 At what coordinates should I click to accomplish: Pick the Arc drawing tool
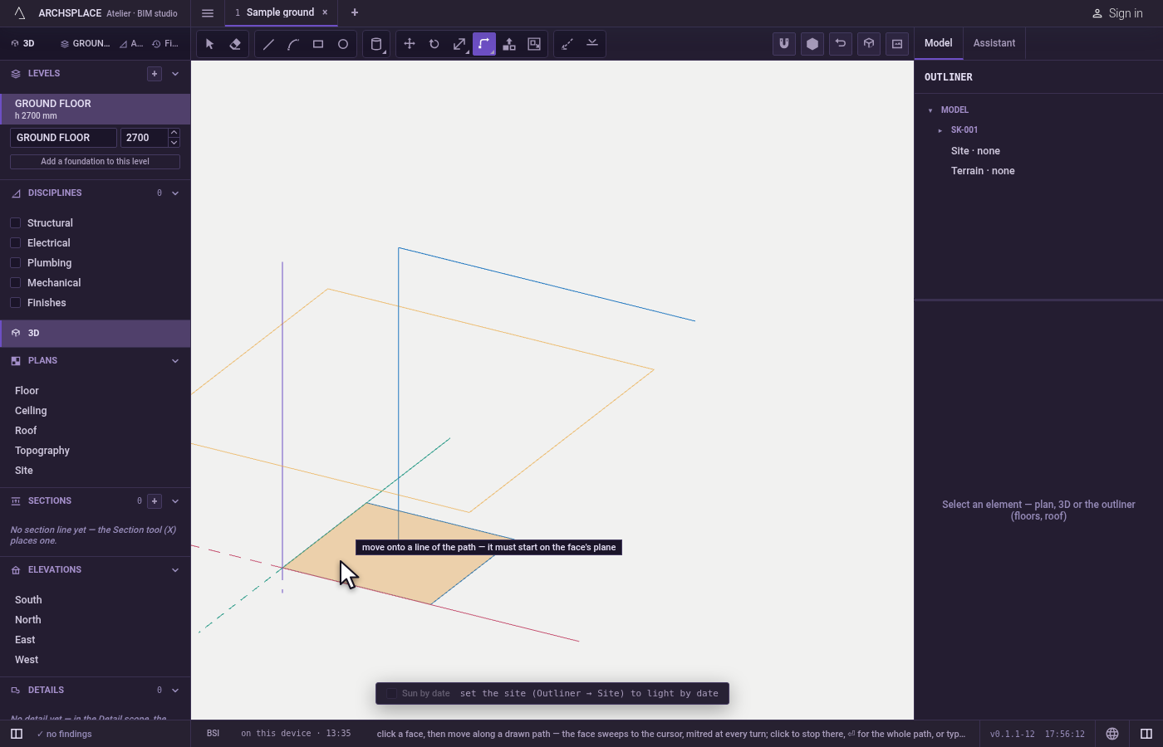[293, 44]
